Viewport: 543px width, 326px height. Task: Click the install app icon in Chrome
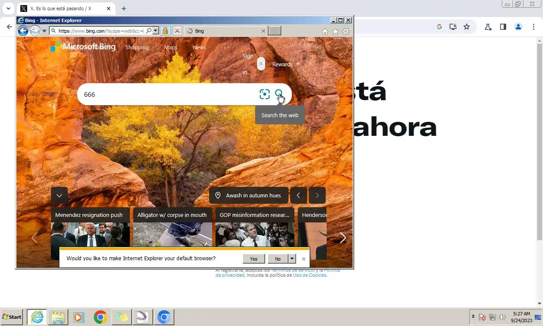tap(453, 27)
